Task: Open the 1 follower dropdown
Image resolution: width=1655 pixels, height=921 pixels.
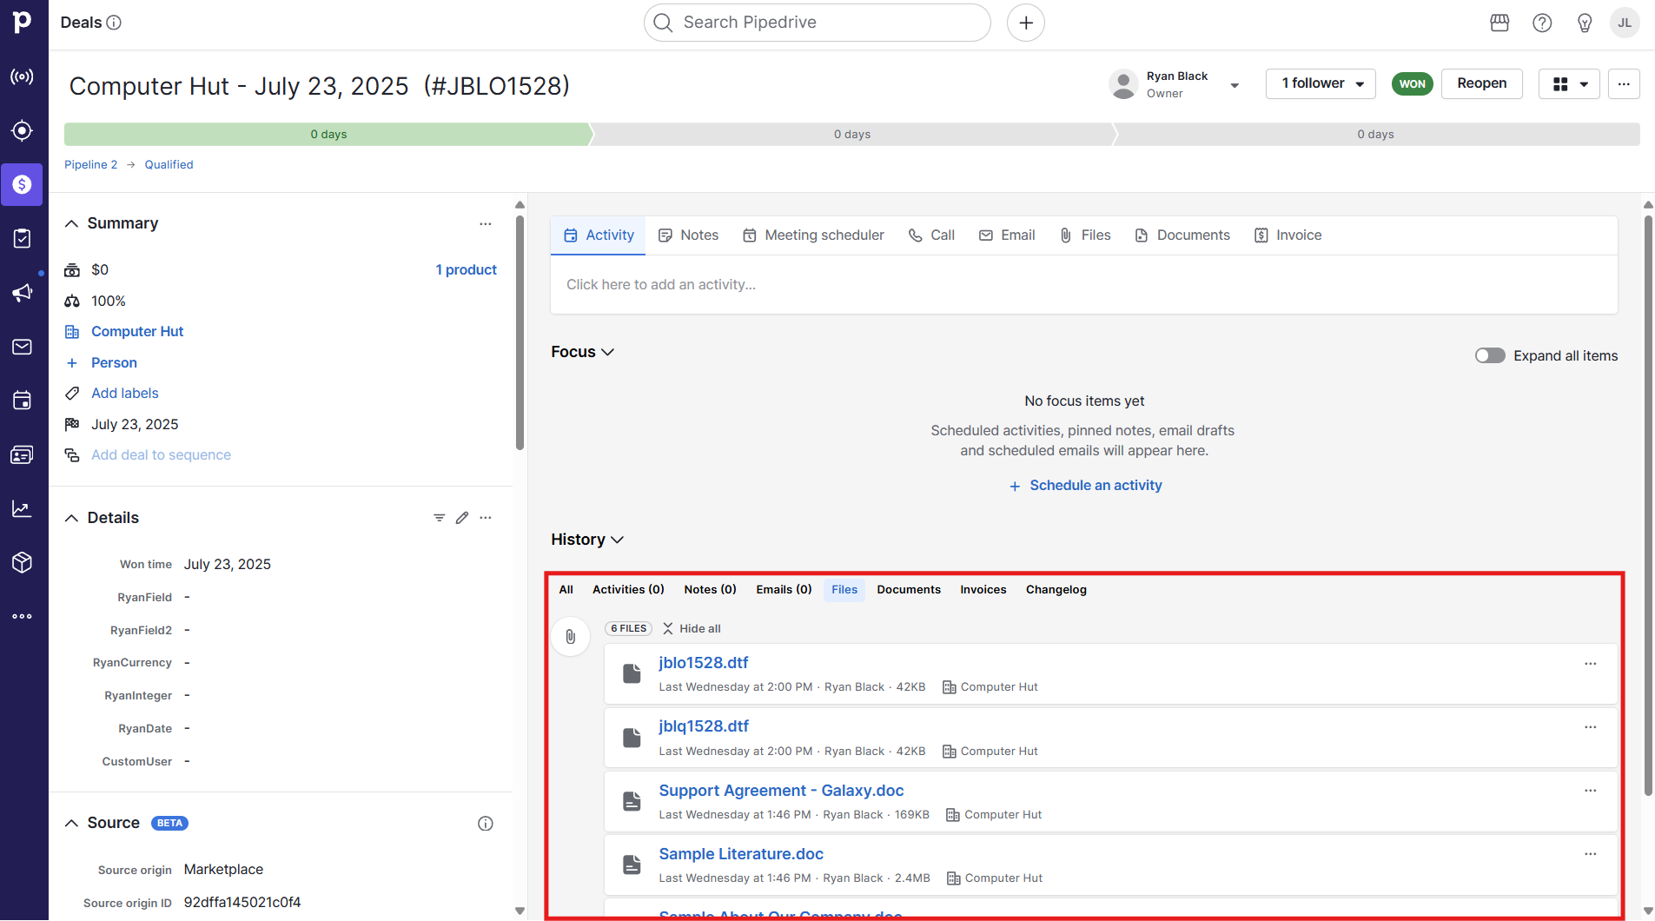Action: pos(1320,83)
